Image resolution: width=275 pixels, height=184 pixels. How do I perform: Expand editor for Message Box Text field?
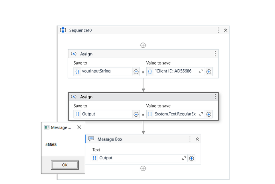pyautogui.click(x=184, y=158)
